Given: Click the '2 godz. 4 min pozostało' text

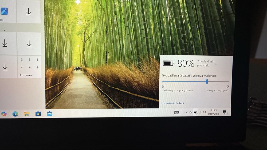Looking at the screenshot, I should (206, 63).
